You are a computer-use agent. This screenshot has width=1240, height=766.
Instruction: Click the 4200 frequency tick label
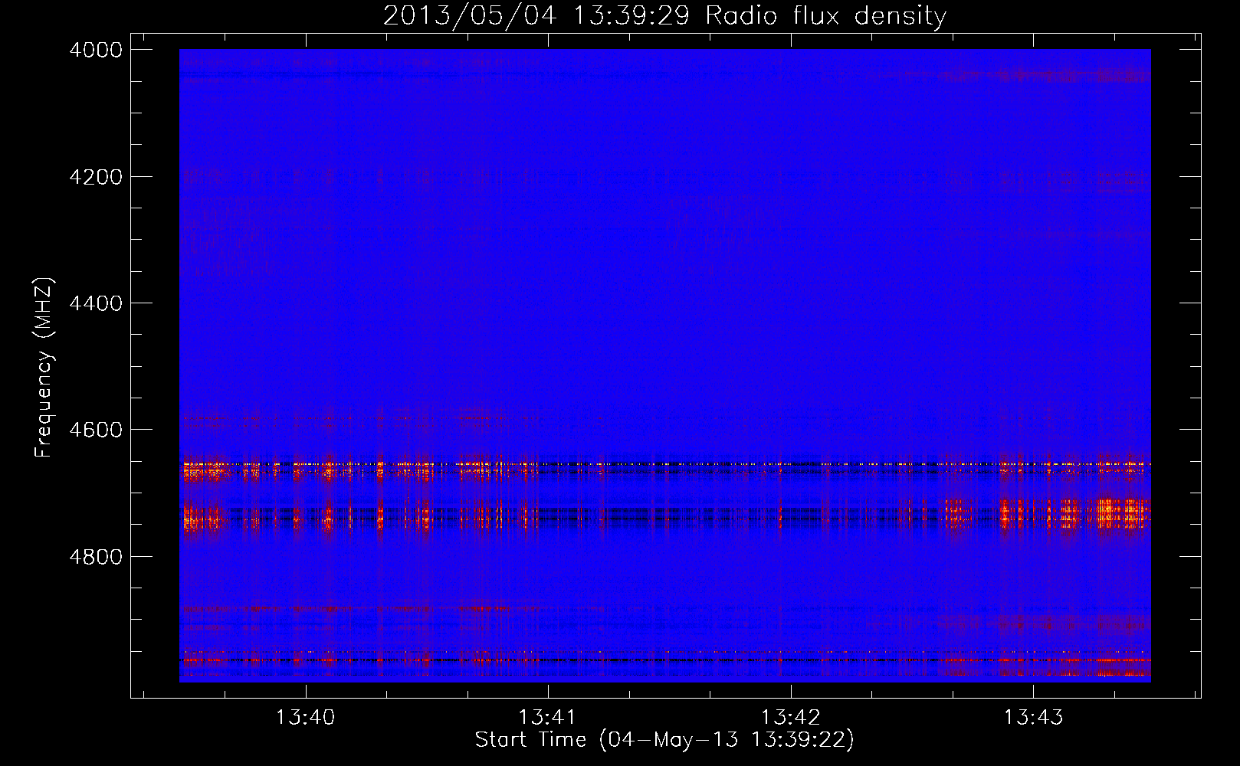(x=96, y=177)
